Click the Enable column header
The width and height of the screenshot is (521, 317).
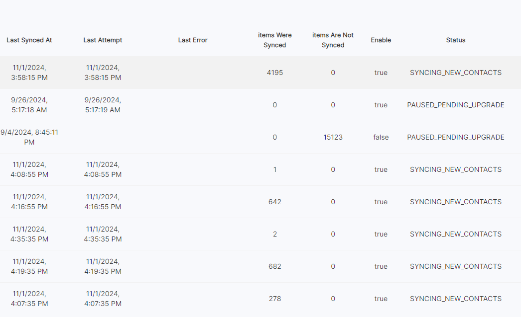(x=381, y=40)
